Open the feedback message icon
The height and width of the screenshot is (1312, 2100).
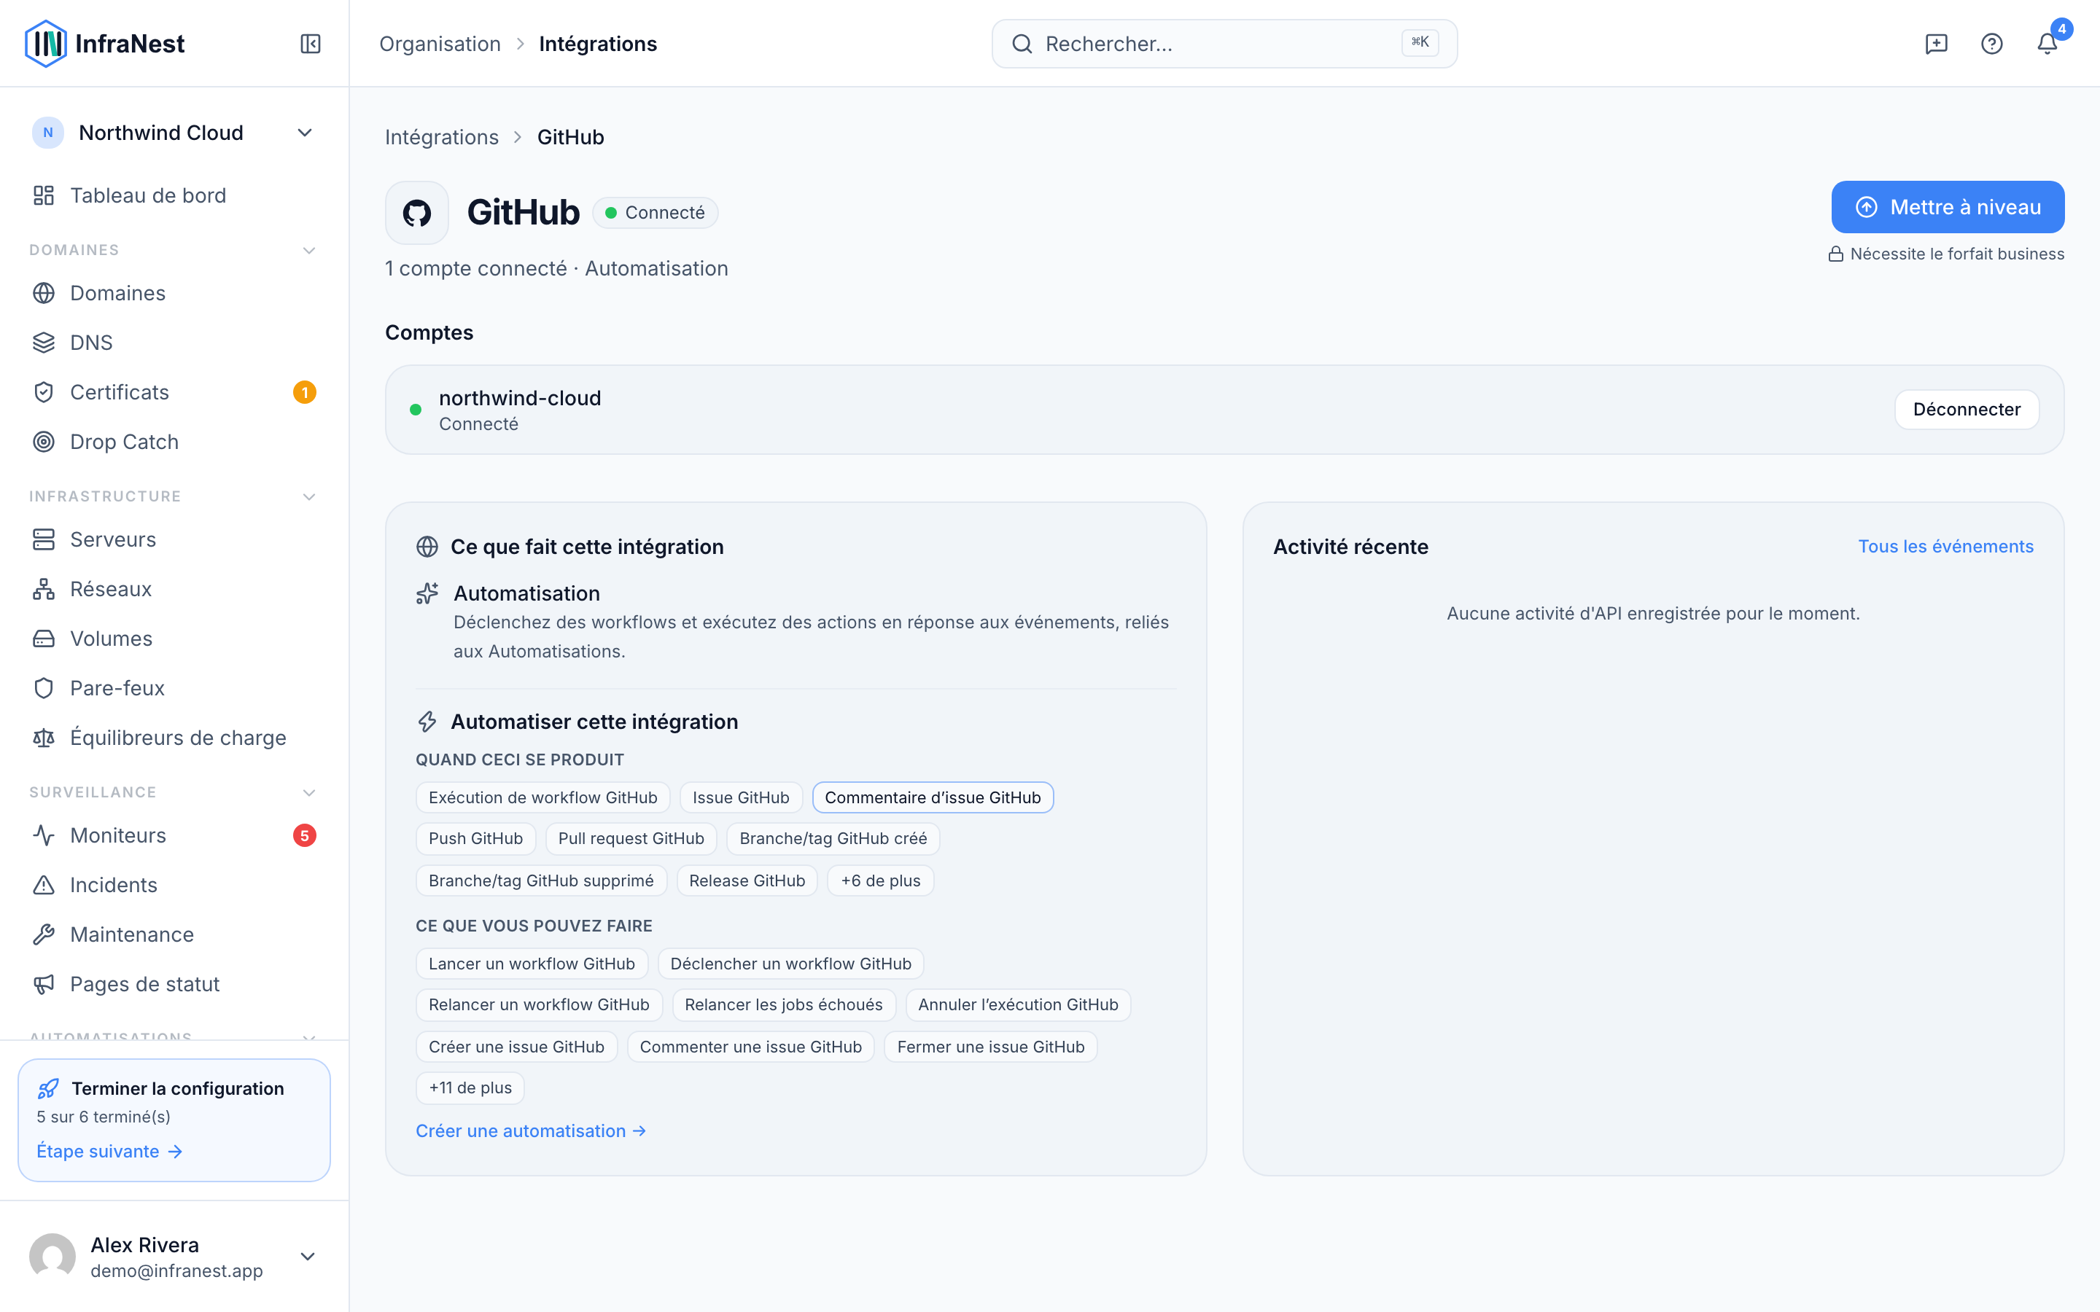click(x=1936, y=44)
